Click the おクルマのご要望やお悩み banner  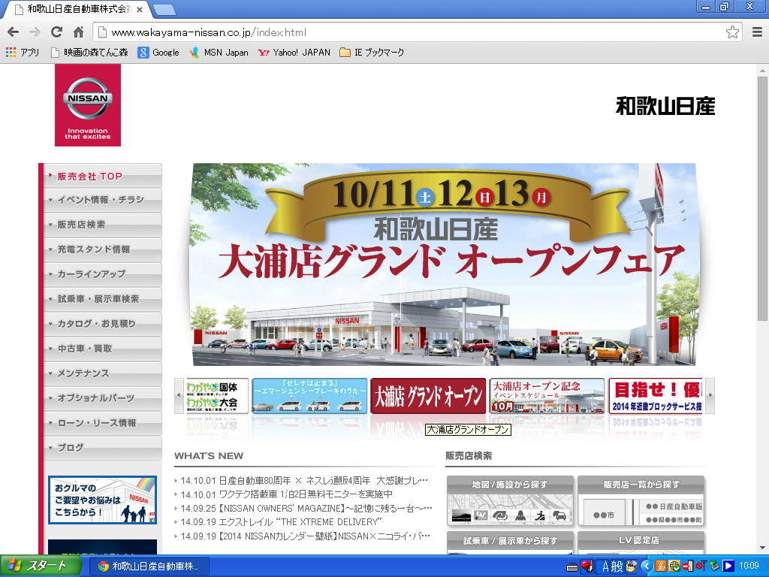pos(102,500)
